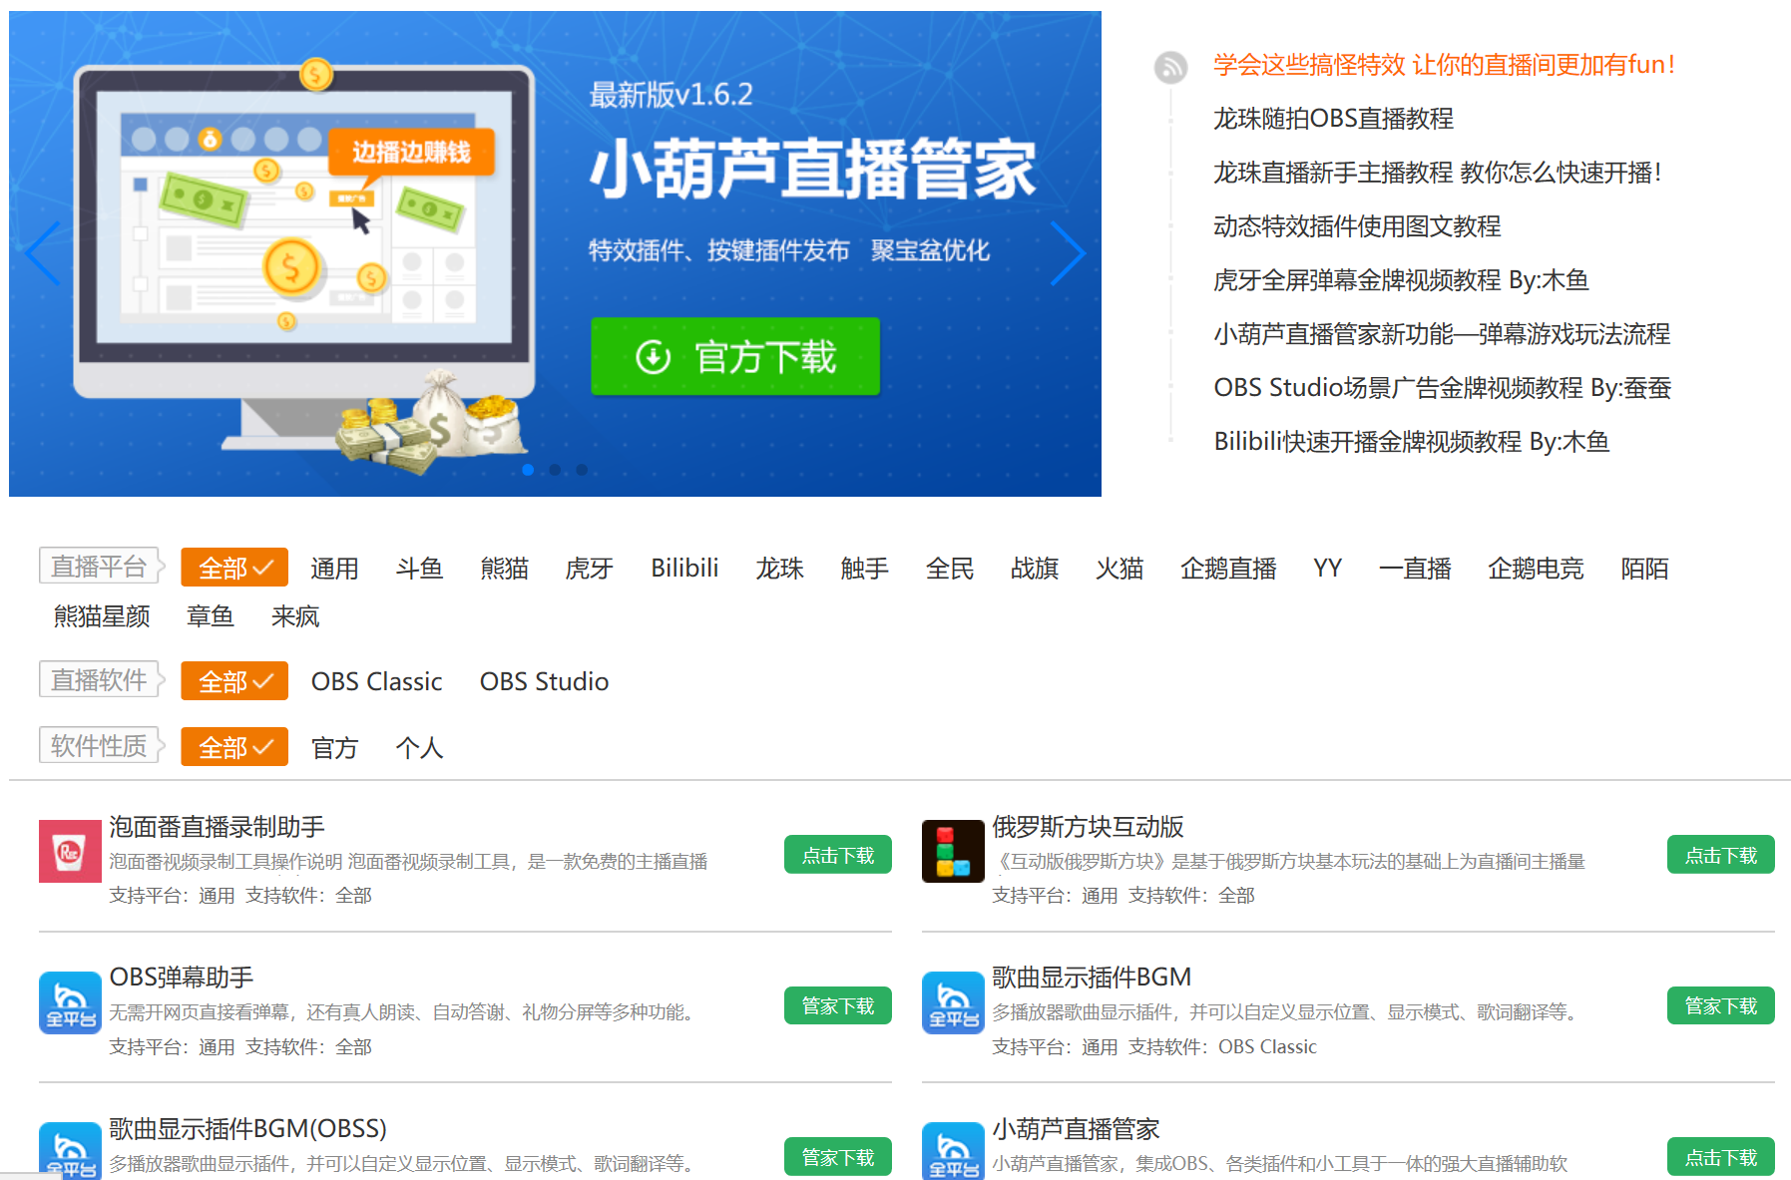Click the 歌曲显示插件BGM app icon

pos(953,1002)
